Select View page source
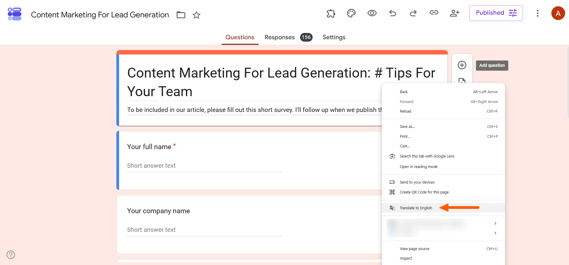 click(444, 249)
